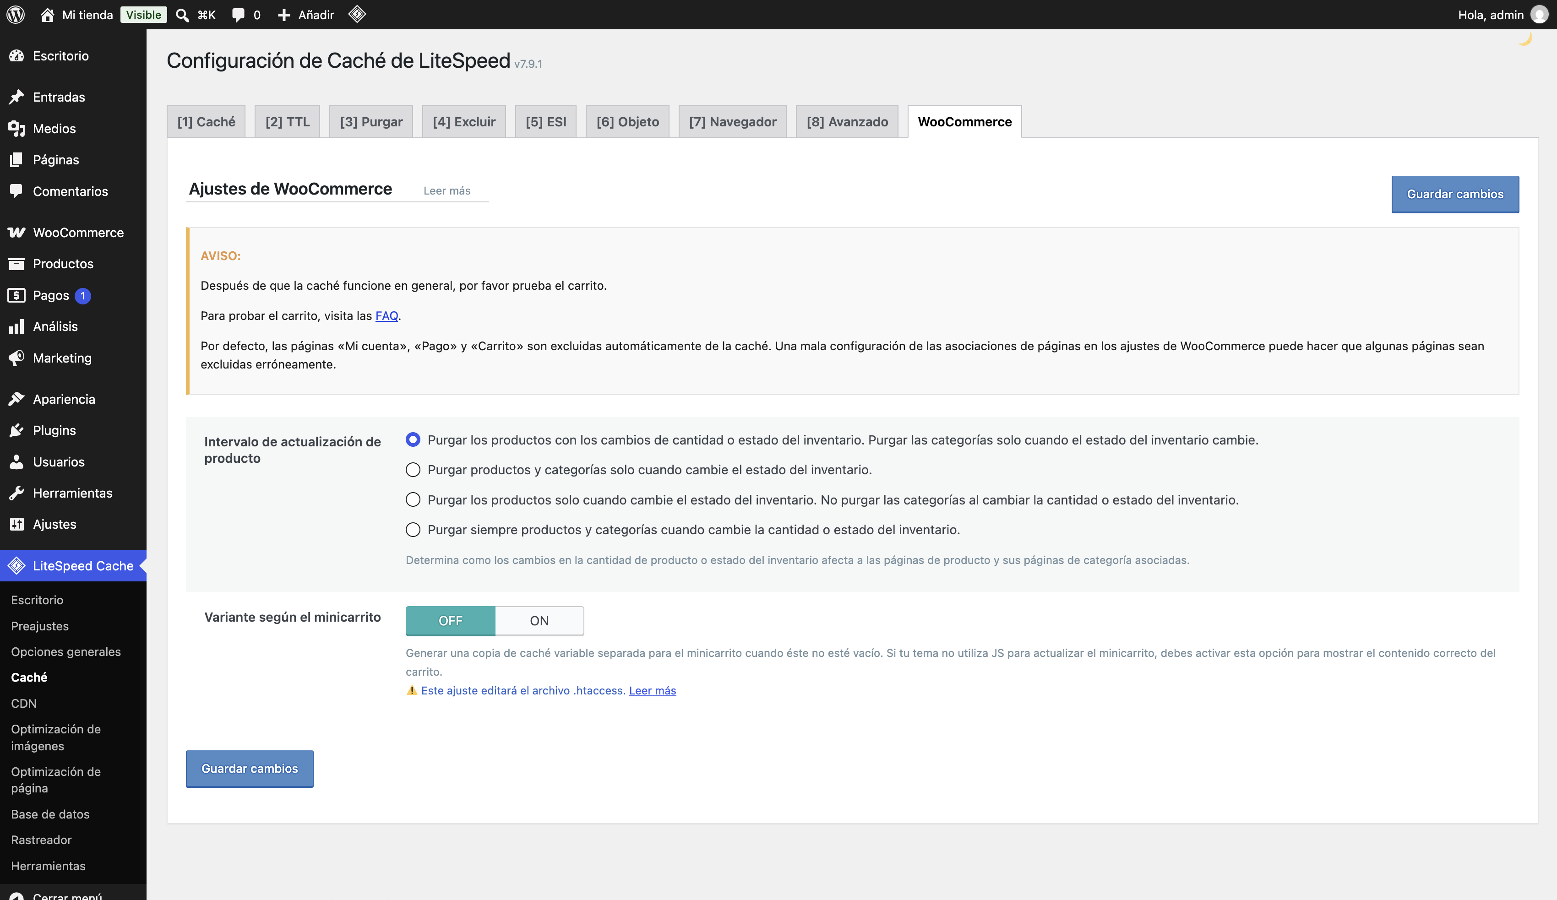This screenshot has height=900, width=1557.
Task: Click the Plugins plug icon
Action: [x=16, y=430]
